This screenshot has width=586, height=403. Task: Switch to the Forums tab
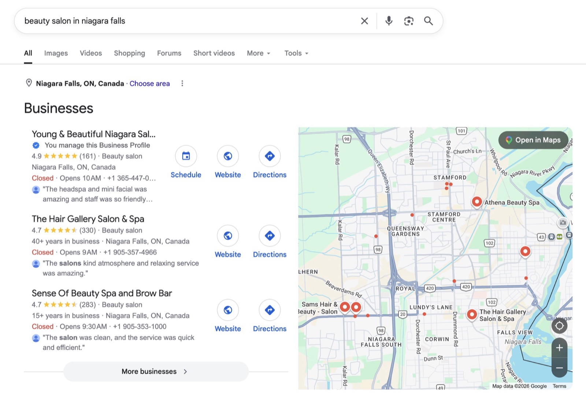tap(169, 53)
